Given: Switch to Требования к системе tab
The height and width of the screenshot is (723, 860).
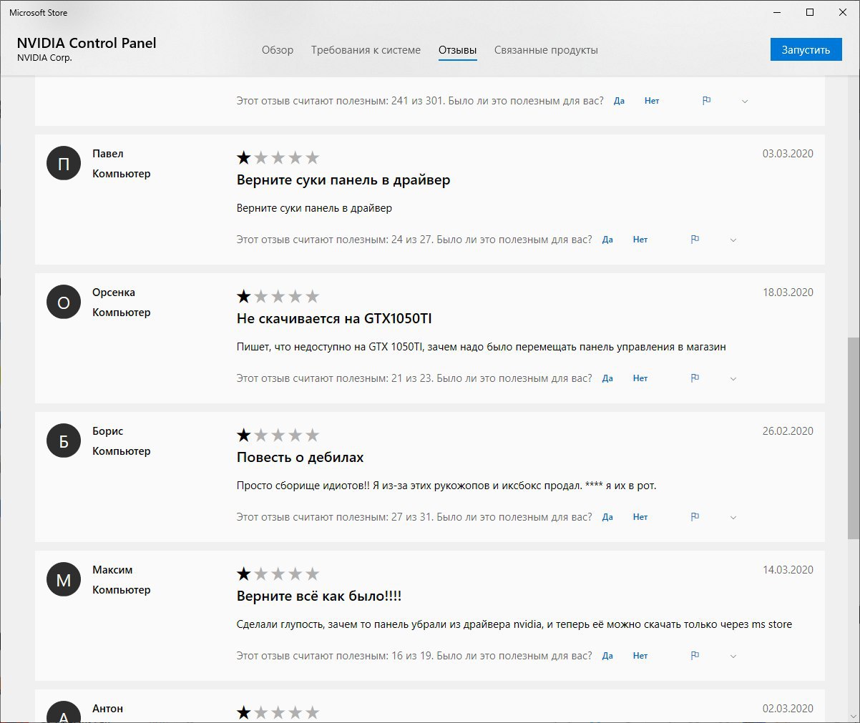Looking at the screenshot, I should (x=366, y=50).
